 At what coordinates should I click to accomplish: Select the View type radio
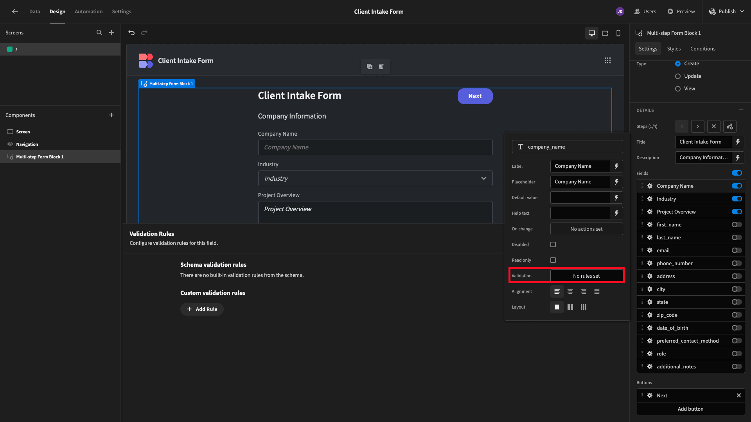pos(678,89)
